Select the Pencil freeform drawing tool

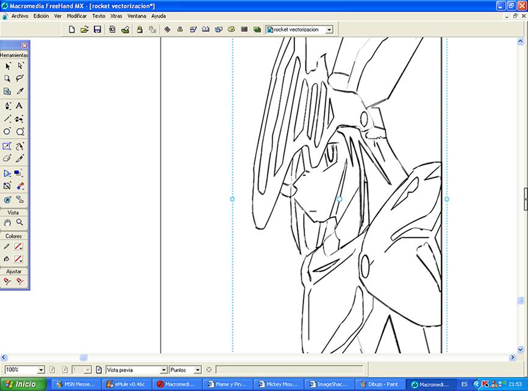(x=20, y=119)
